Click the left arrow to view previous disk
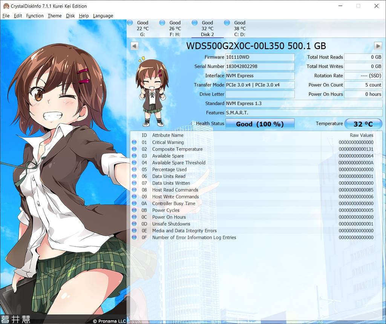This screenshot has height=324, width=386. point(134,46)
